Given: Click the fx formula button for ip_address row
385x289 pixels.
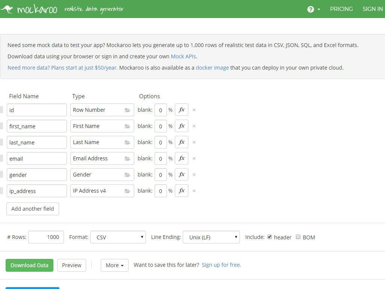Looking at the screenshot, I should coord(182,191).
